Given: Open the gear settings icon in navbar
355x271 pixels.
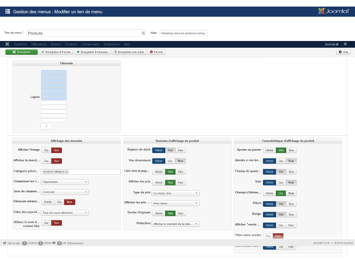Looking at the screenshot, I should 345,44.
